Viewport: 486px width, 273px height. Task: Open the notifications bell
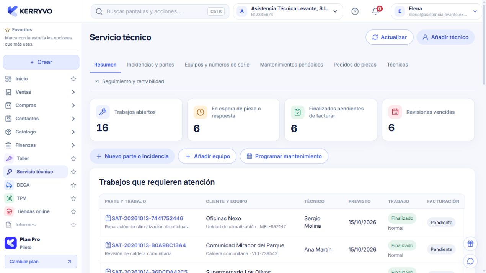coord(375,11)
